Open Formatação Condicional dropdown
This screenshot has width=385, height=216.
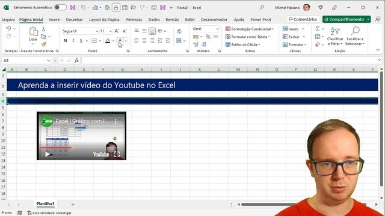[x=250, y=29]
